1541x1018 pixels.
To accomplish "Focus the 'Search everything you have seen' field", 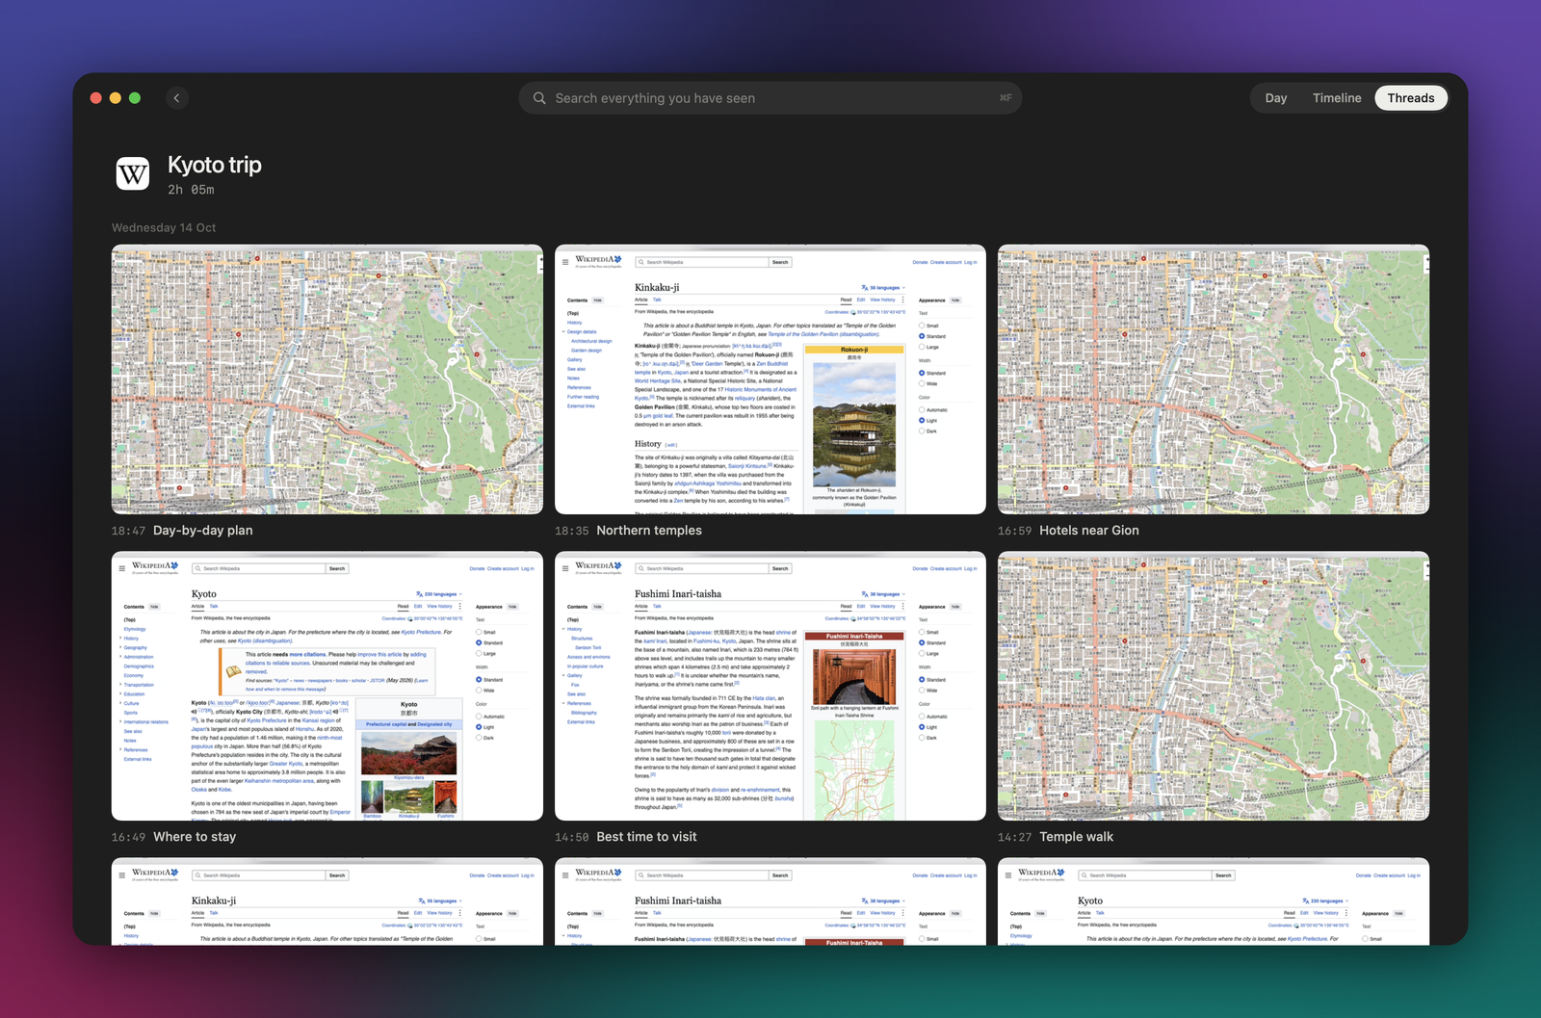I will [x=770, y=98].
